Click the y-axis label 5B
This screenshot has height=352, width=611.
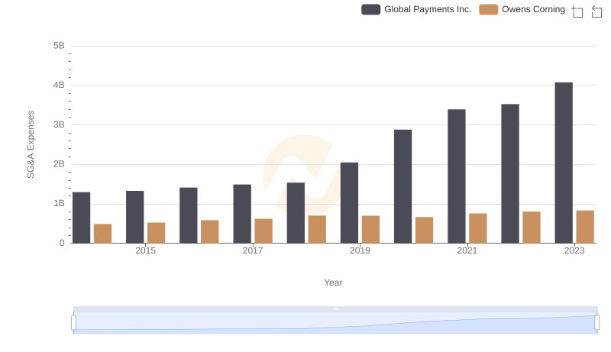[x=59, y=46]
